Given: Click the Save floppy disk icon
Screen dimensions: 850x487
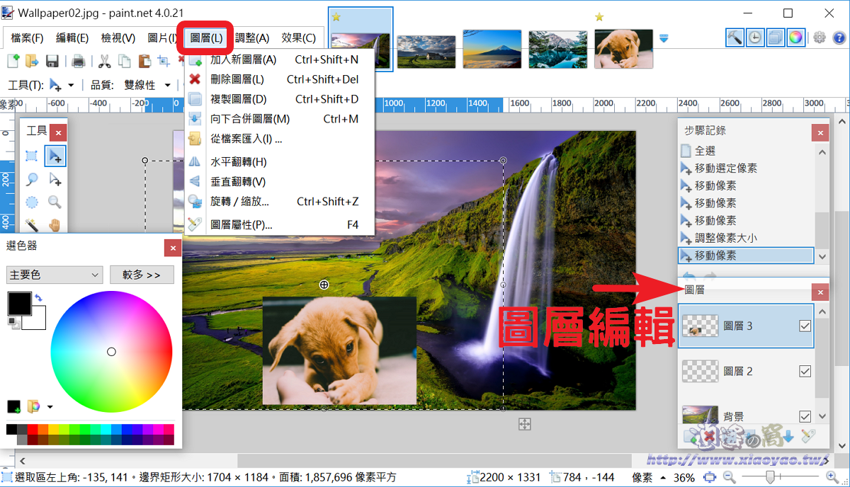Looking at the screenshot, I should [x=52, y=61].
